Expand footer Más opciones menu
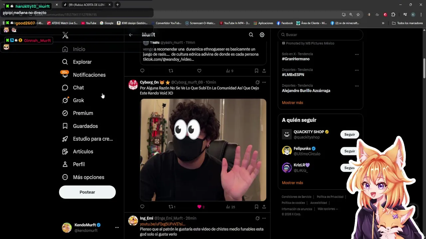The width and height of the screenshot is (426, 239). tap(328, 209)
